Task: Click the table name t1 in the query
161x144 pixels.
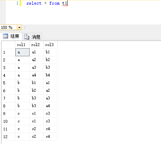Action: click(64, 3)
